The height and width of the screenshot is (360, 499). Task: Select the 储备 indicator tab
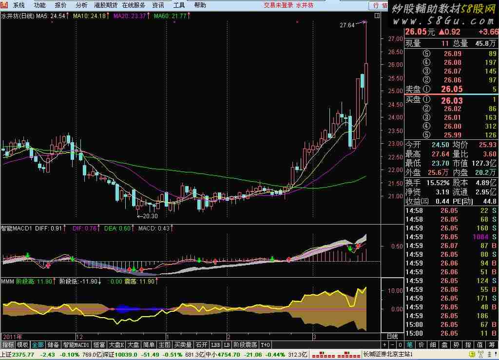click(53, 345)
